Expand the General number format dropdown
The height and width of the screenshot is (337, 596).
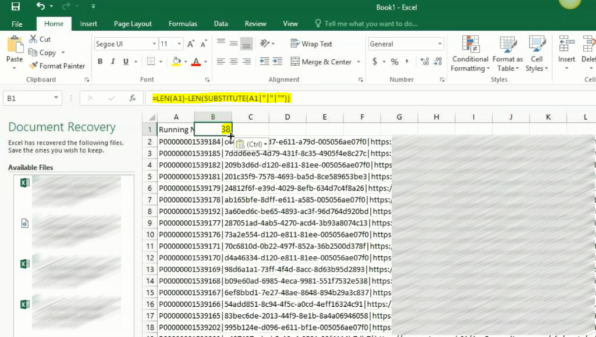439,44
